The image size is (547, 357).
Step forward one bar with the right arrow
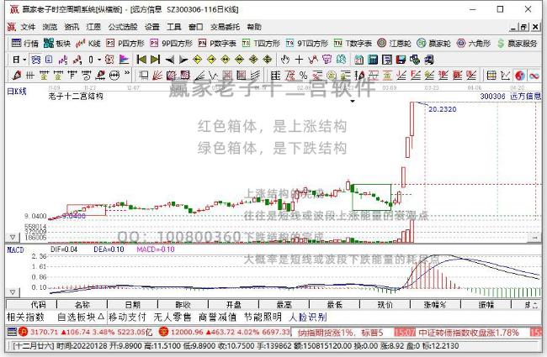tap(183, 60)
